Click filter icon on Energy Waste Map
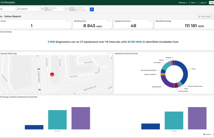The height and width of the screenshot is (138, 214). (109, 54)
